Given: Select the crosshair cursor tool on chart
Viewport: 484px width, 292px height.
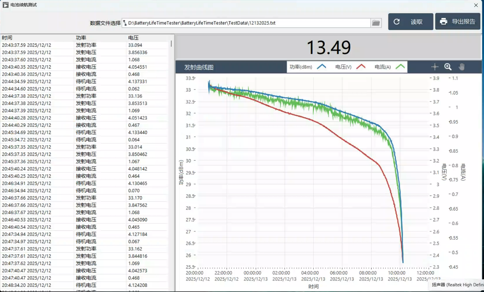Looking at the screenshot, I should pyautogui.click(x=435, y=67).
